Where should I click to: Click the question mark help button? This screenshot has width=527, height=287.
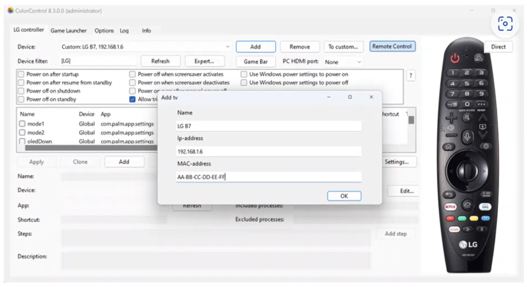[x=411, y=75]
